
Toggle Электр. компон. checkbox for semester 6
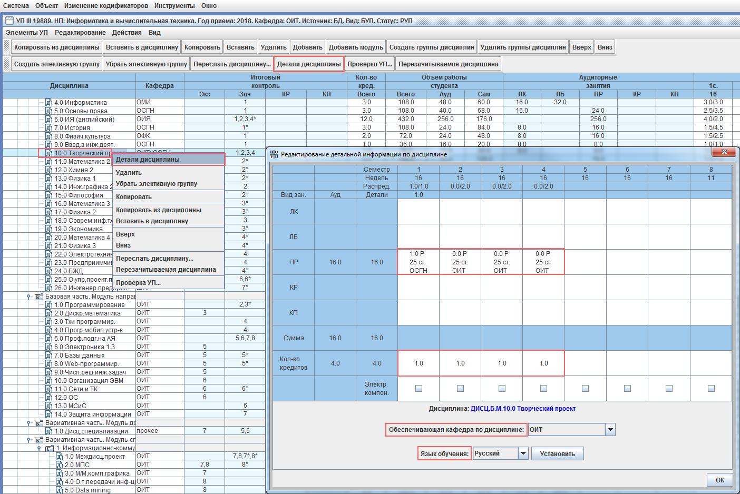(x=627, y=389)
